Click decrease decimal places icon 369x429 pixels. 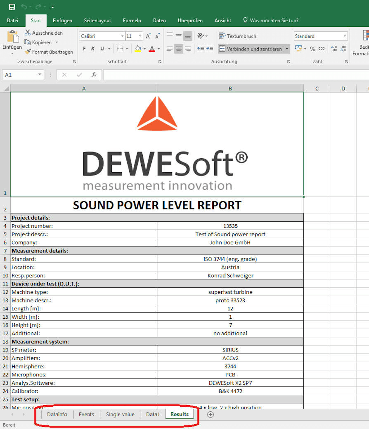(x=343, y=49)
